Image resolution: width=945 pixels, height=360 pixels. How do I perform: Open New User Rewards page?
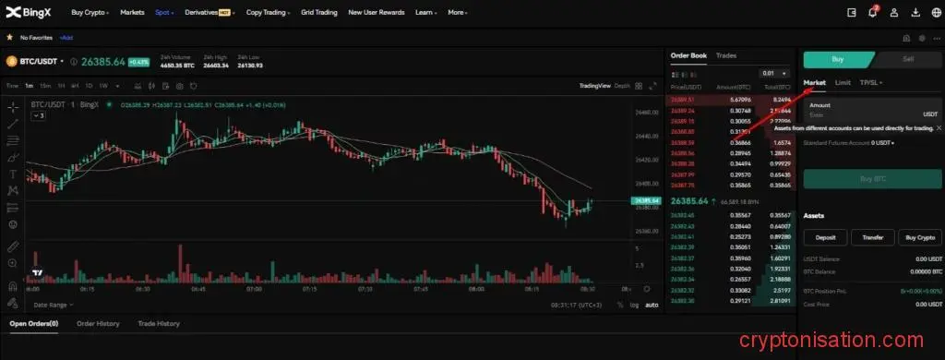click(x=377, y=12)
